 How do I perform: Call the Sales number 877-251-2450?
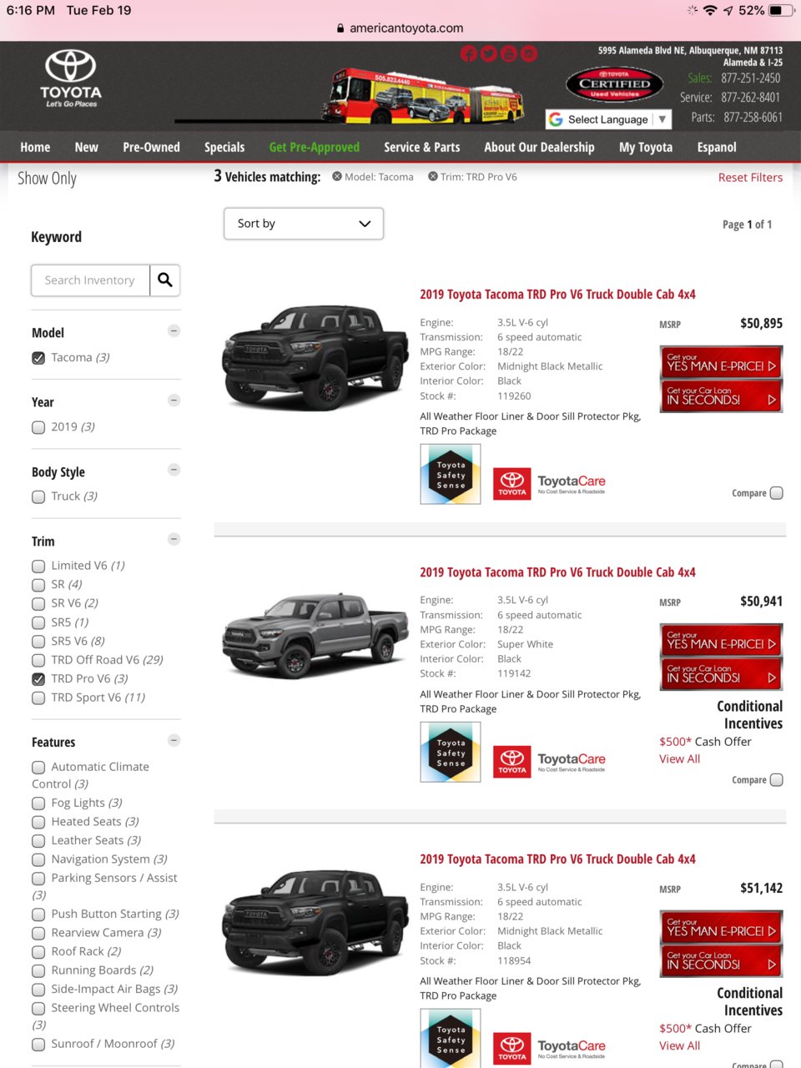point(751,78)
